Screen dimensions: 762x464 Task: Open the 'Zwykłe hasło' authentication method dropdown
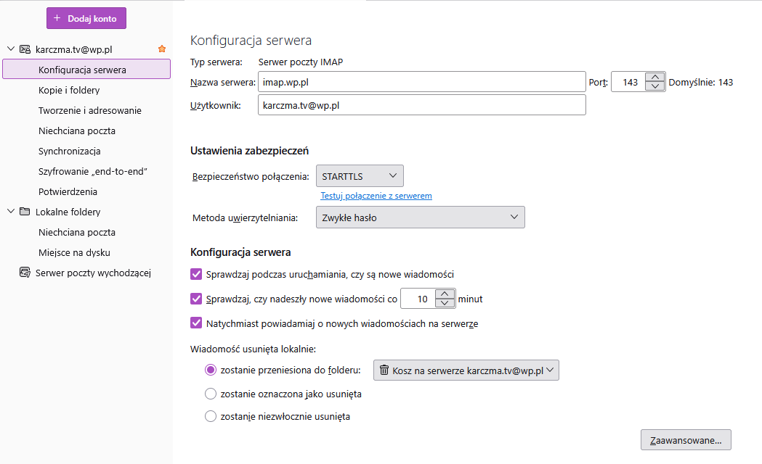click(421, 217)
